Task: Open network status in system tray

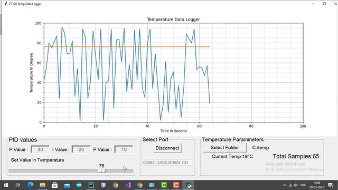Action: (x=290, y=185)
